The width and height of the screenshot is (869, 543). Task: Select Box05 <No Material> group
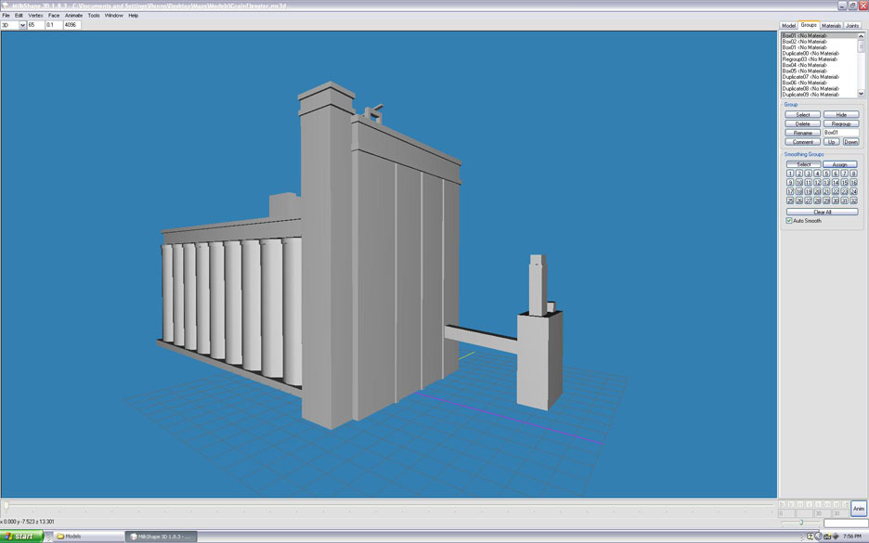(x=819, y=71)
